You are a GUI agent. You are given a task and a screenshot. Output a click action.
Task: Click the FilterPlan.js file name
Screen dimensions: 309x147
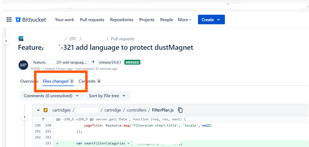(x=163, y=110)
